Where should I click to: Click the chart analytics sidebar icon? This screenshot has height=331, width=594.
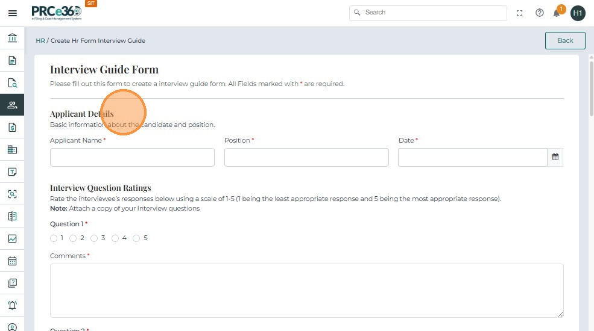(x=12, y=239)
